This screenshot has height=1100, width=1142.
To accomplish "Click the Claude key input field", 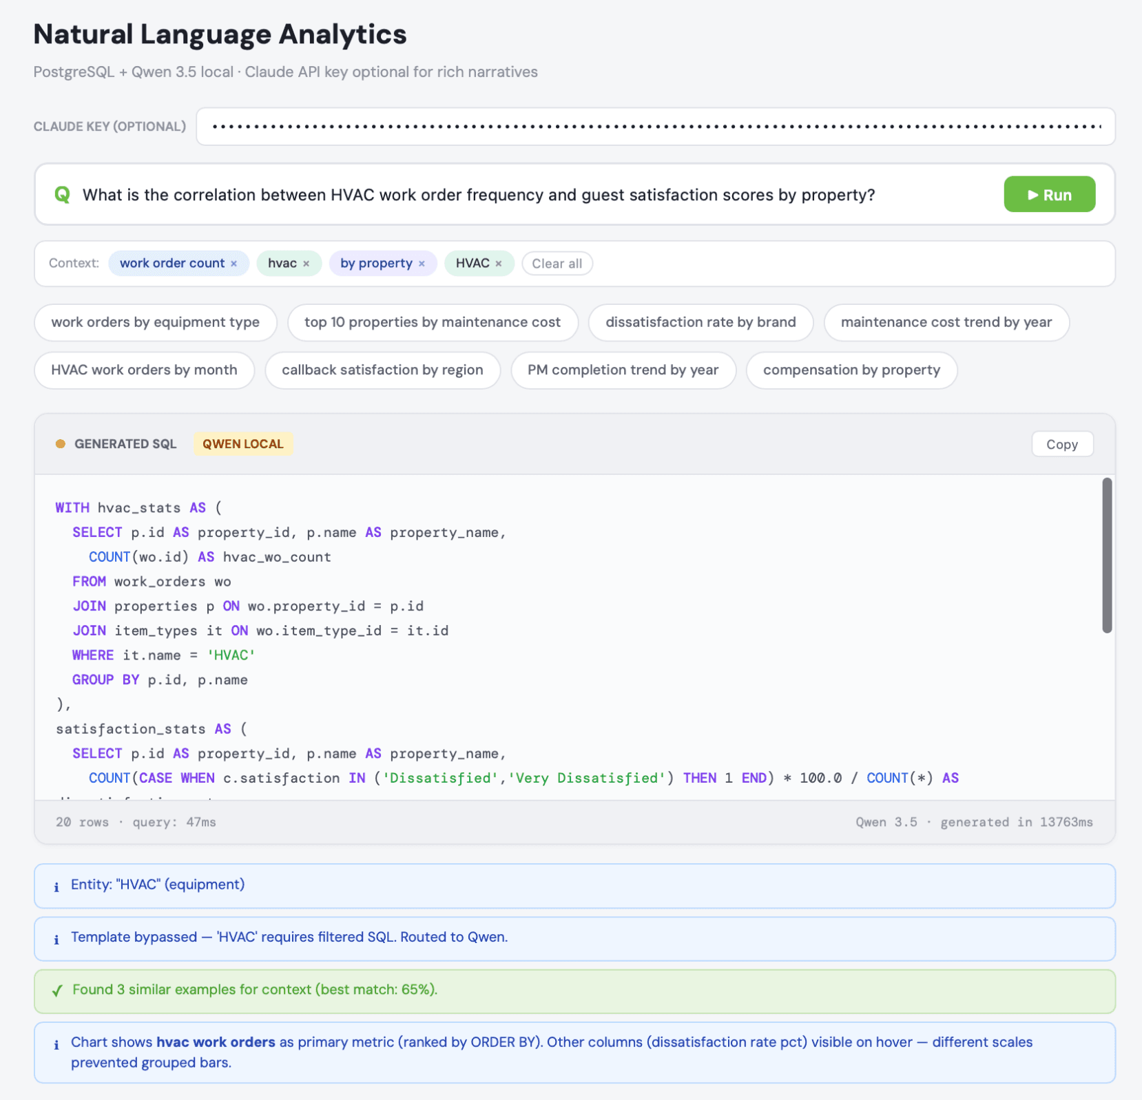I will pos(654,126).
